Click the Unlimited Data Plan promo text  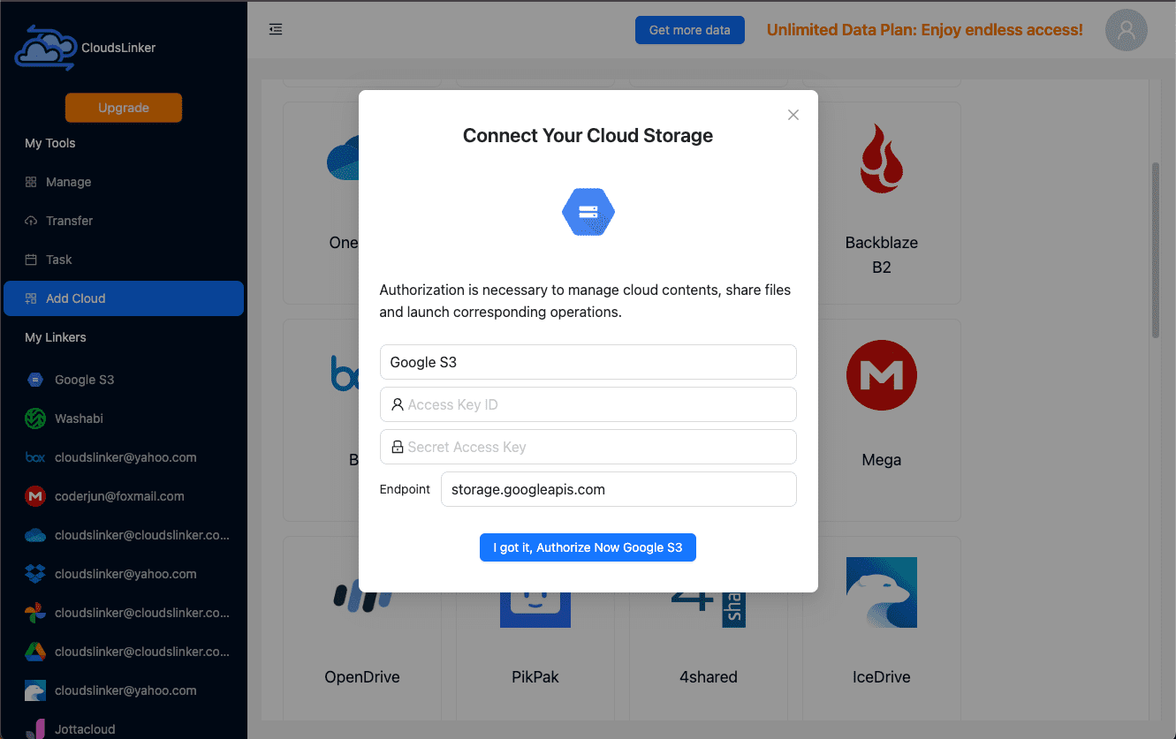pyautogui.click(x=925, y=30)
